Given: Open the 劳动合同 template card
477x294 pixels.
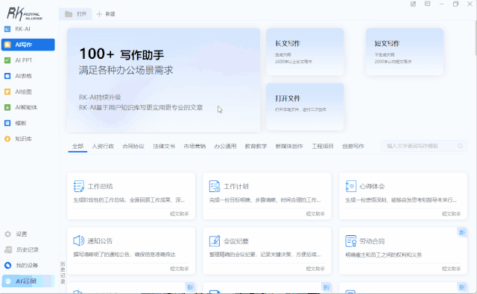Looking at the screenshot, I should [x=403, y=251].
